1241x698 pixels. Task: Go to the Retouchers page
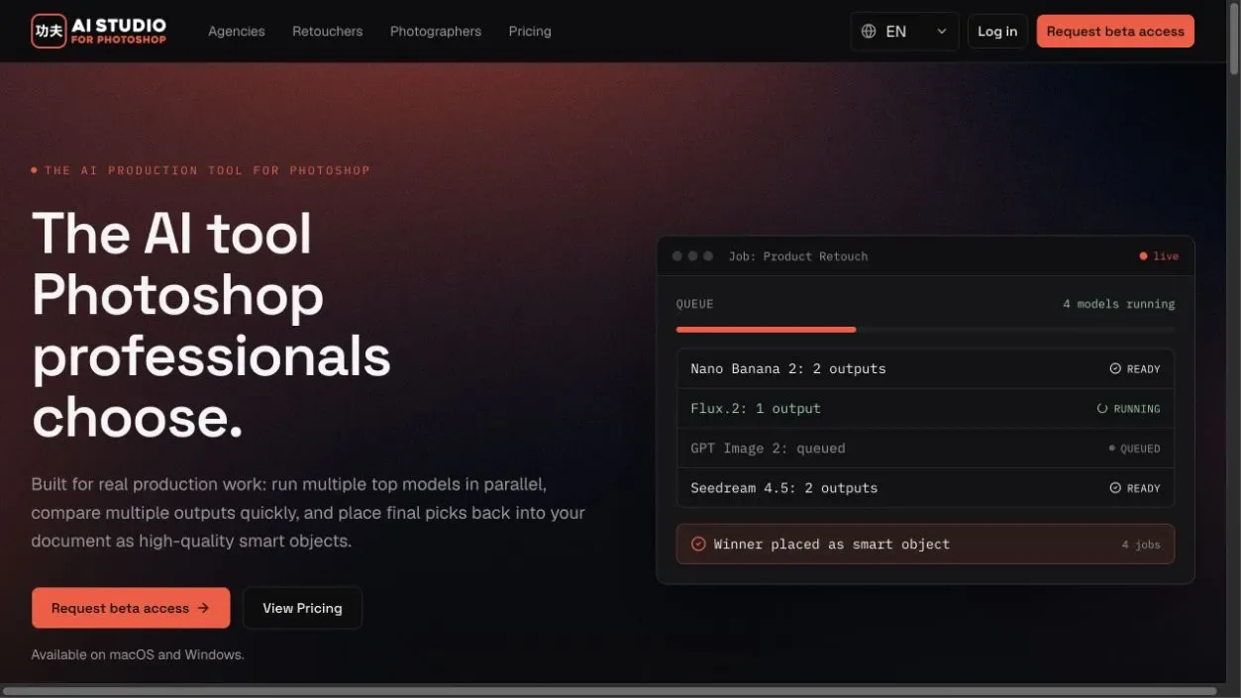[328, 32]
